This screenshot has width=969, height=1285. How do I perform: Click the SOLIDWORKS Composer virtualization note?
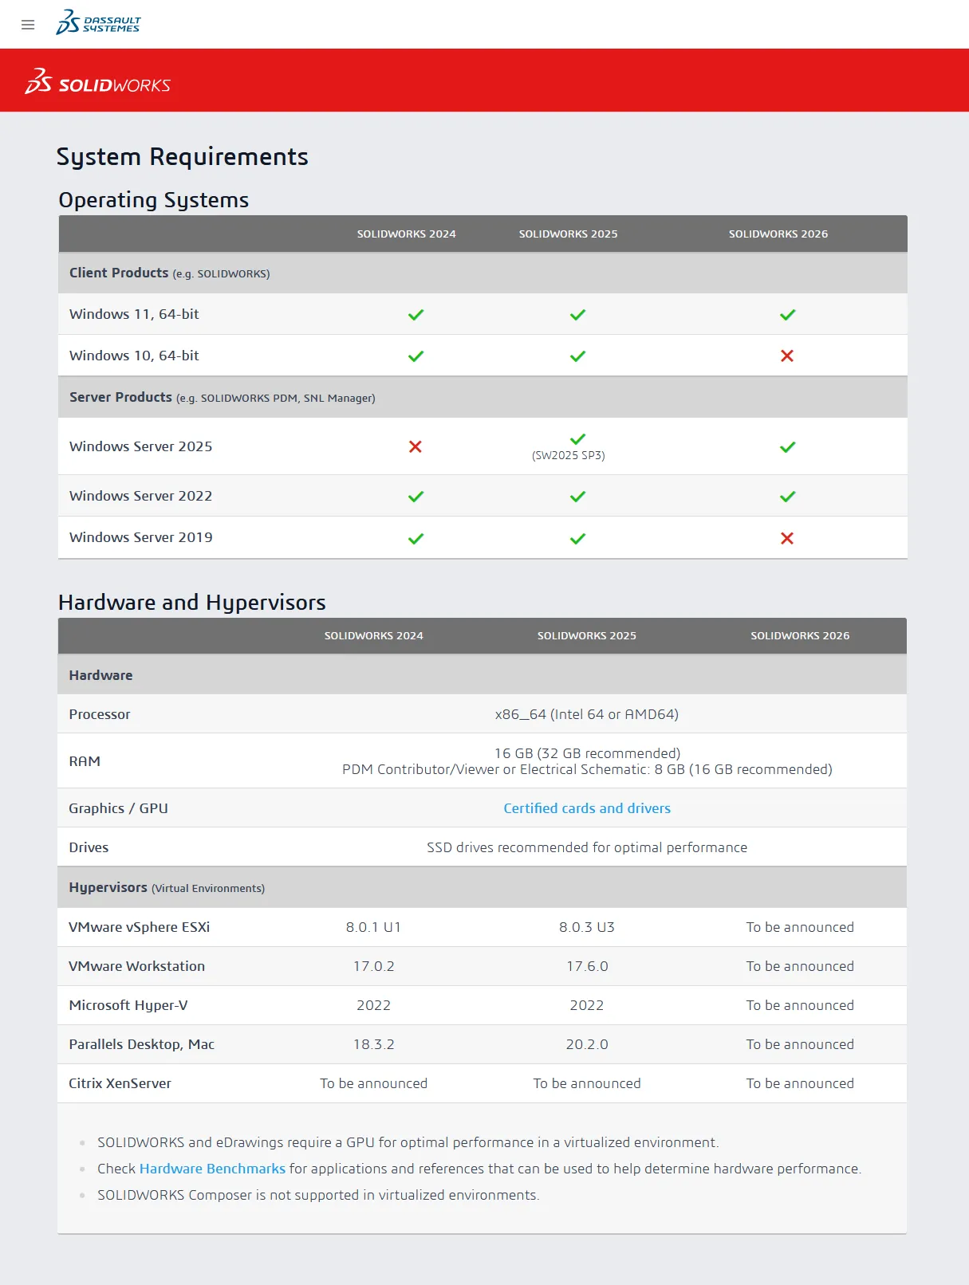(318, 1195)
